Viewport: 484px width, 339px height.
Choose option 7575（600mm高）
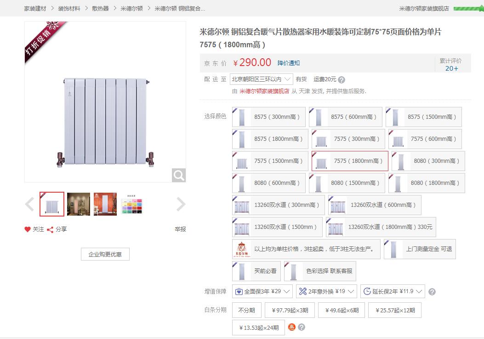click(425, 139)
